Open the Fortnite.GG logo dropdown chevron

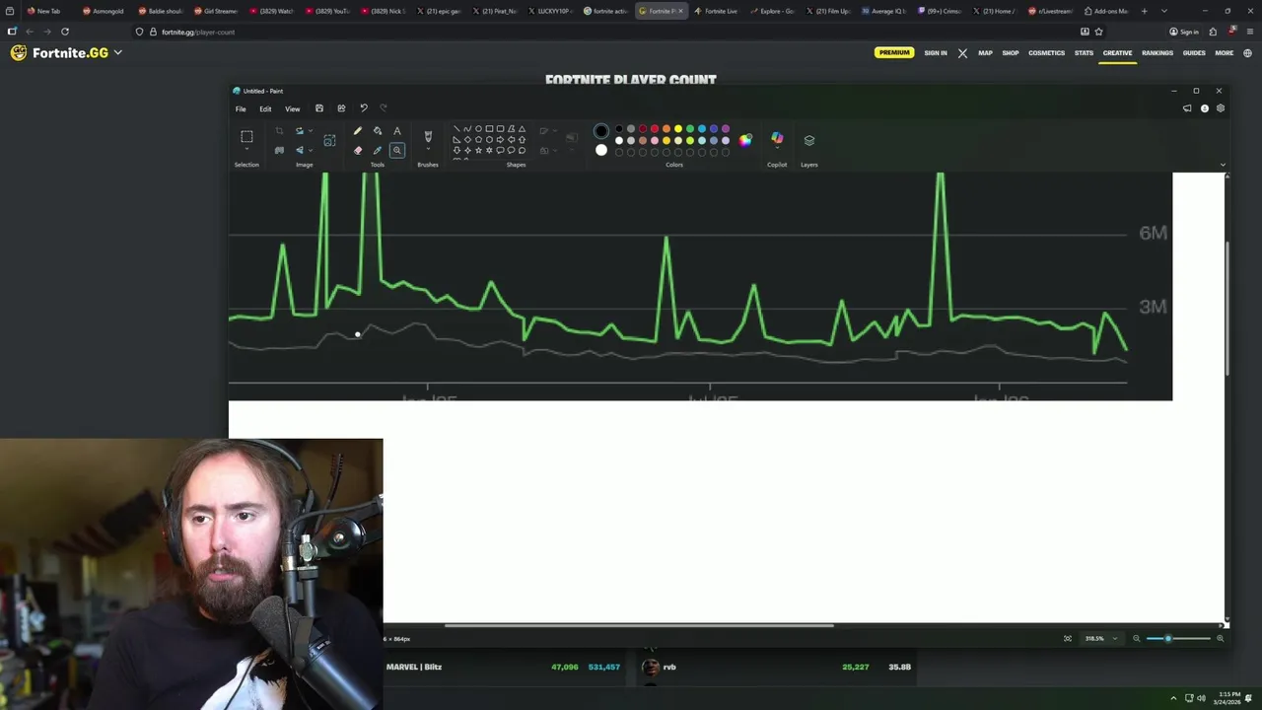click(x=117, y=52)
